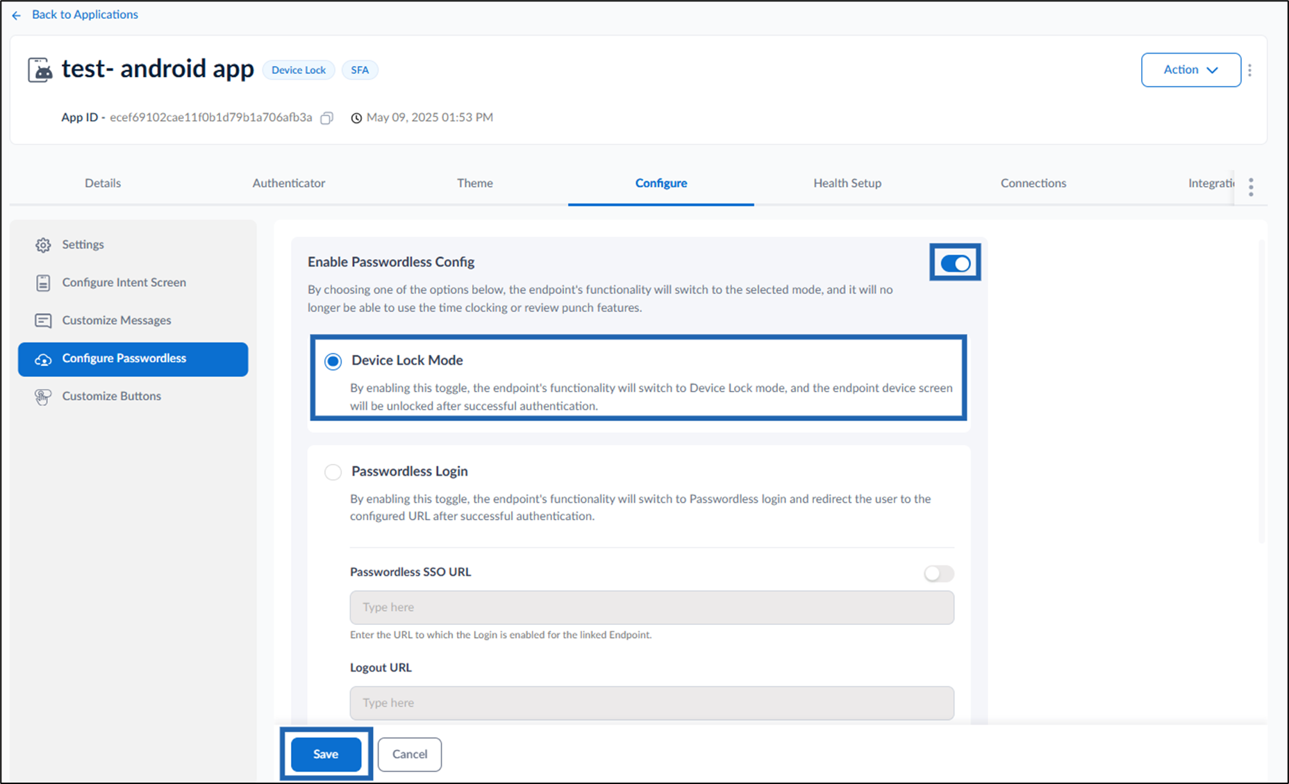Click the Configure Intent Screen icon

click(43, 283)
